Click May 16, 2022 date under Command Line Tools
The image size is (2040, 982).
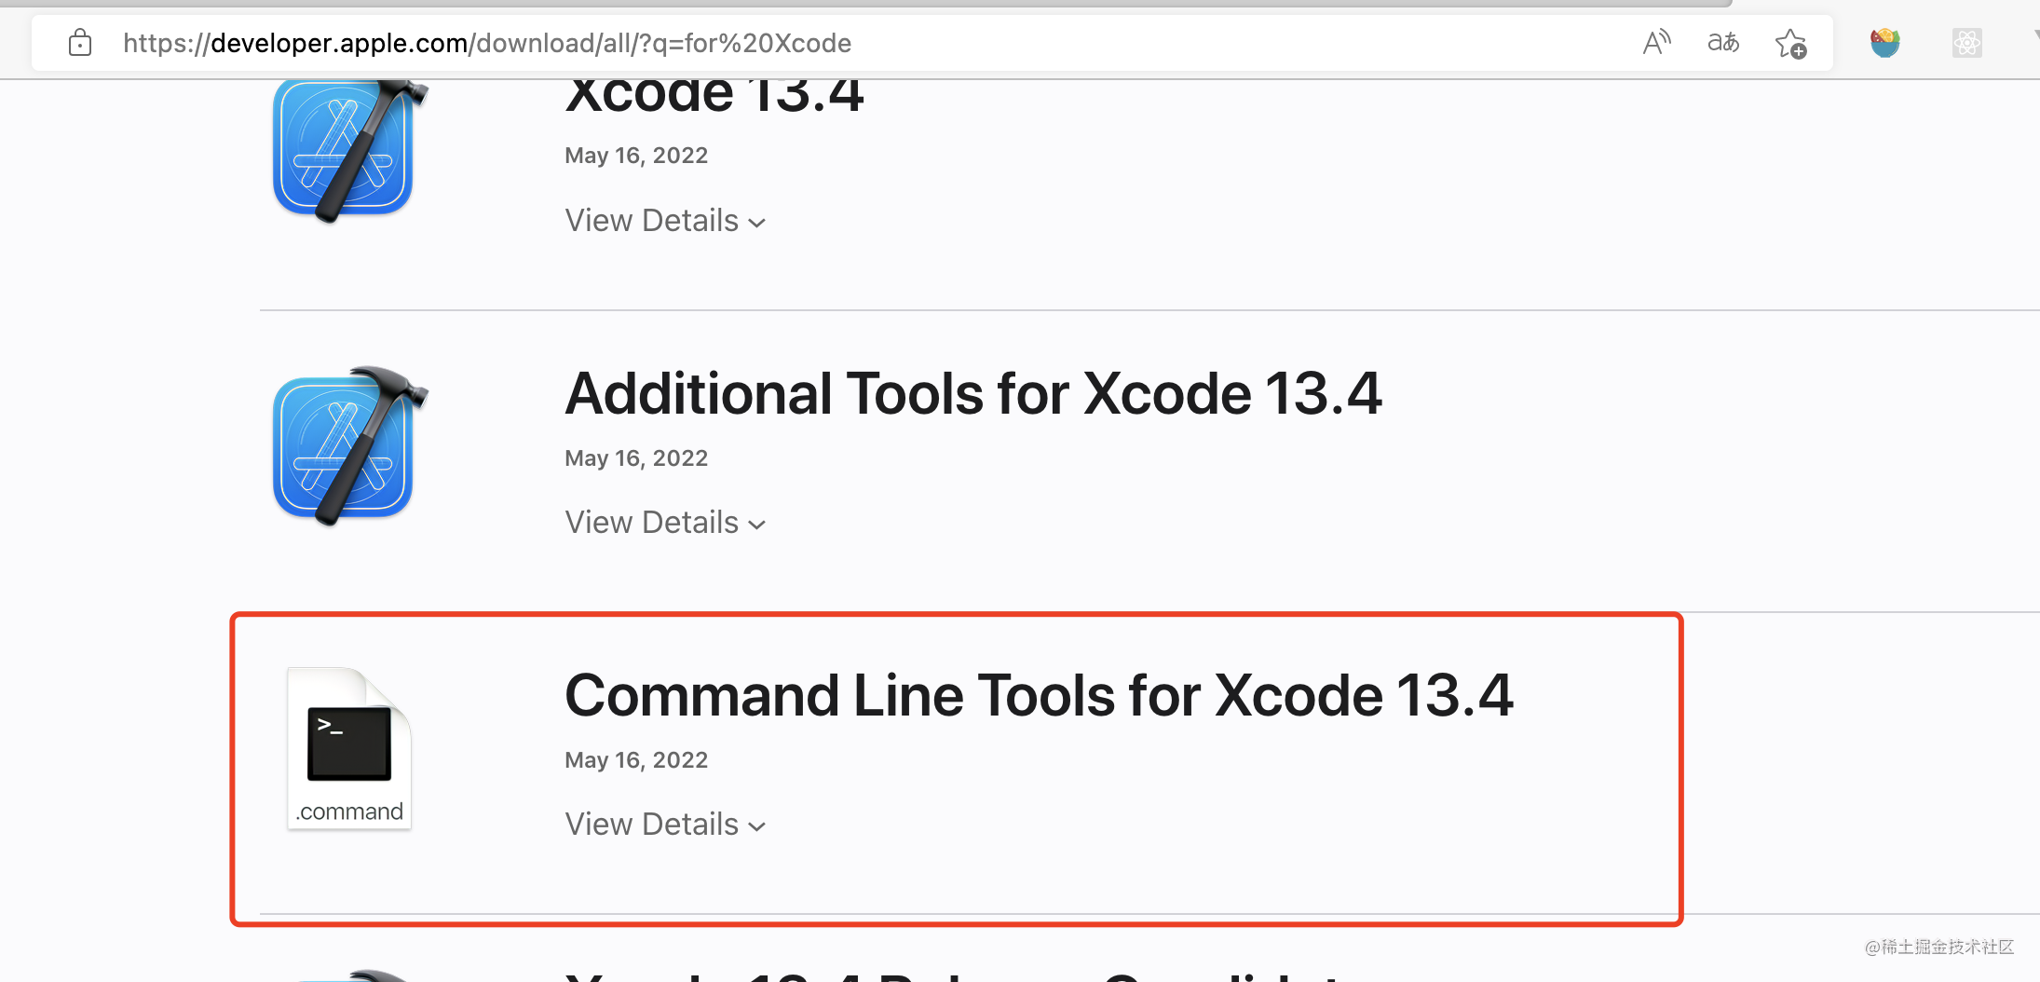(x=636, y=760)
